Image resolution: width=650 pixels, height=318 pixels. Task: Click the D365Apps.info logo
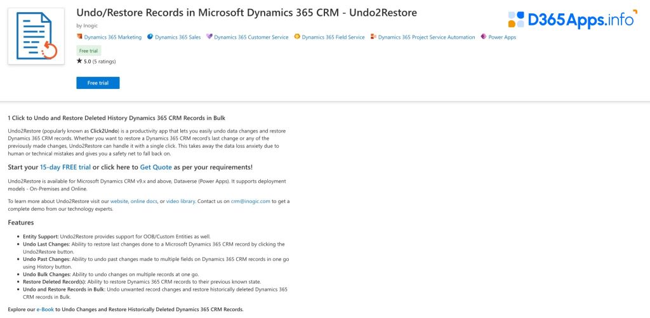(x=571, y=20)
